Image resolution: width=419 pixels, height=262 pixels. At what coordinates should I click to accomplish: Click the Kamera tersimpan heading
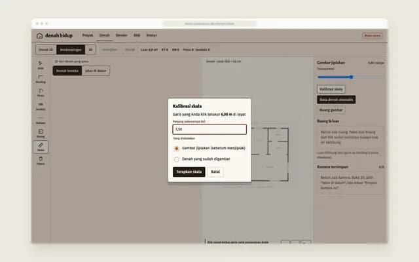[333, 167]
